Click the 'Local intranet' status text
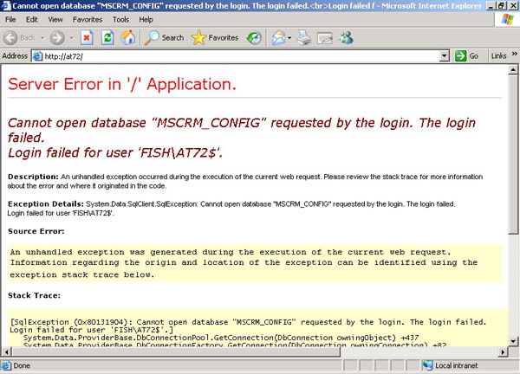Screen dimensions: 520x374 click(x=457, y=365)
